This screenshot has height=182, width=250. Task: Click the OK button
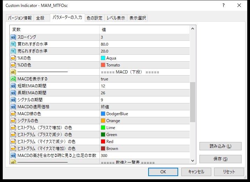163,172
